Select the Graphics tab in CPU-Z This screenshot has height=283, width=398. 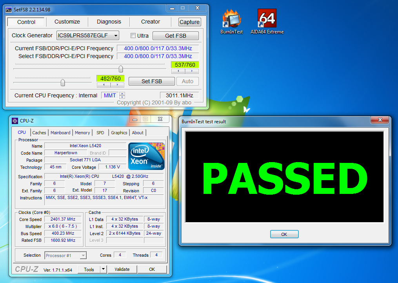pyautogui.click(x=119, y=133)
